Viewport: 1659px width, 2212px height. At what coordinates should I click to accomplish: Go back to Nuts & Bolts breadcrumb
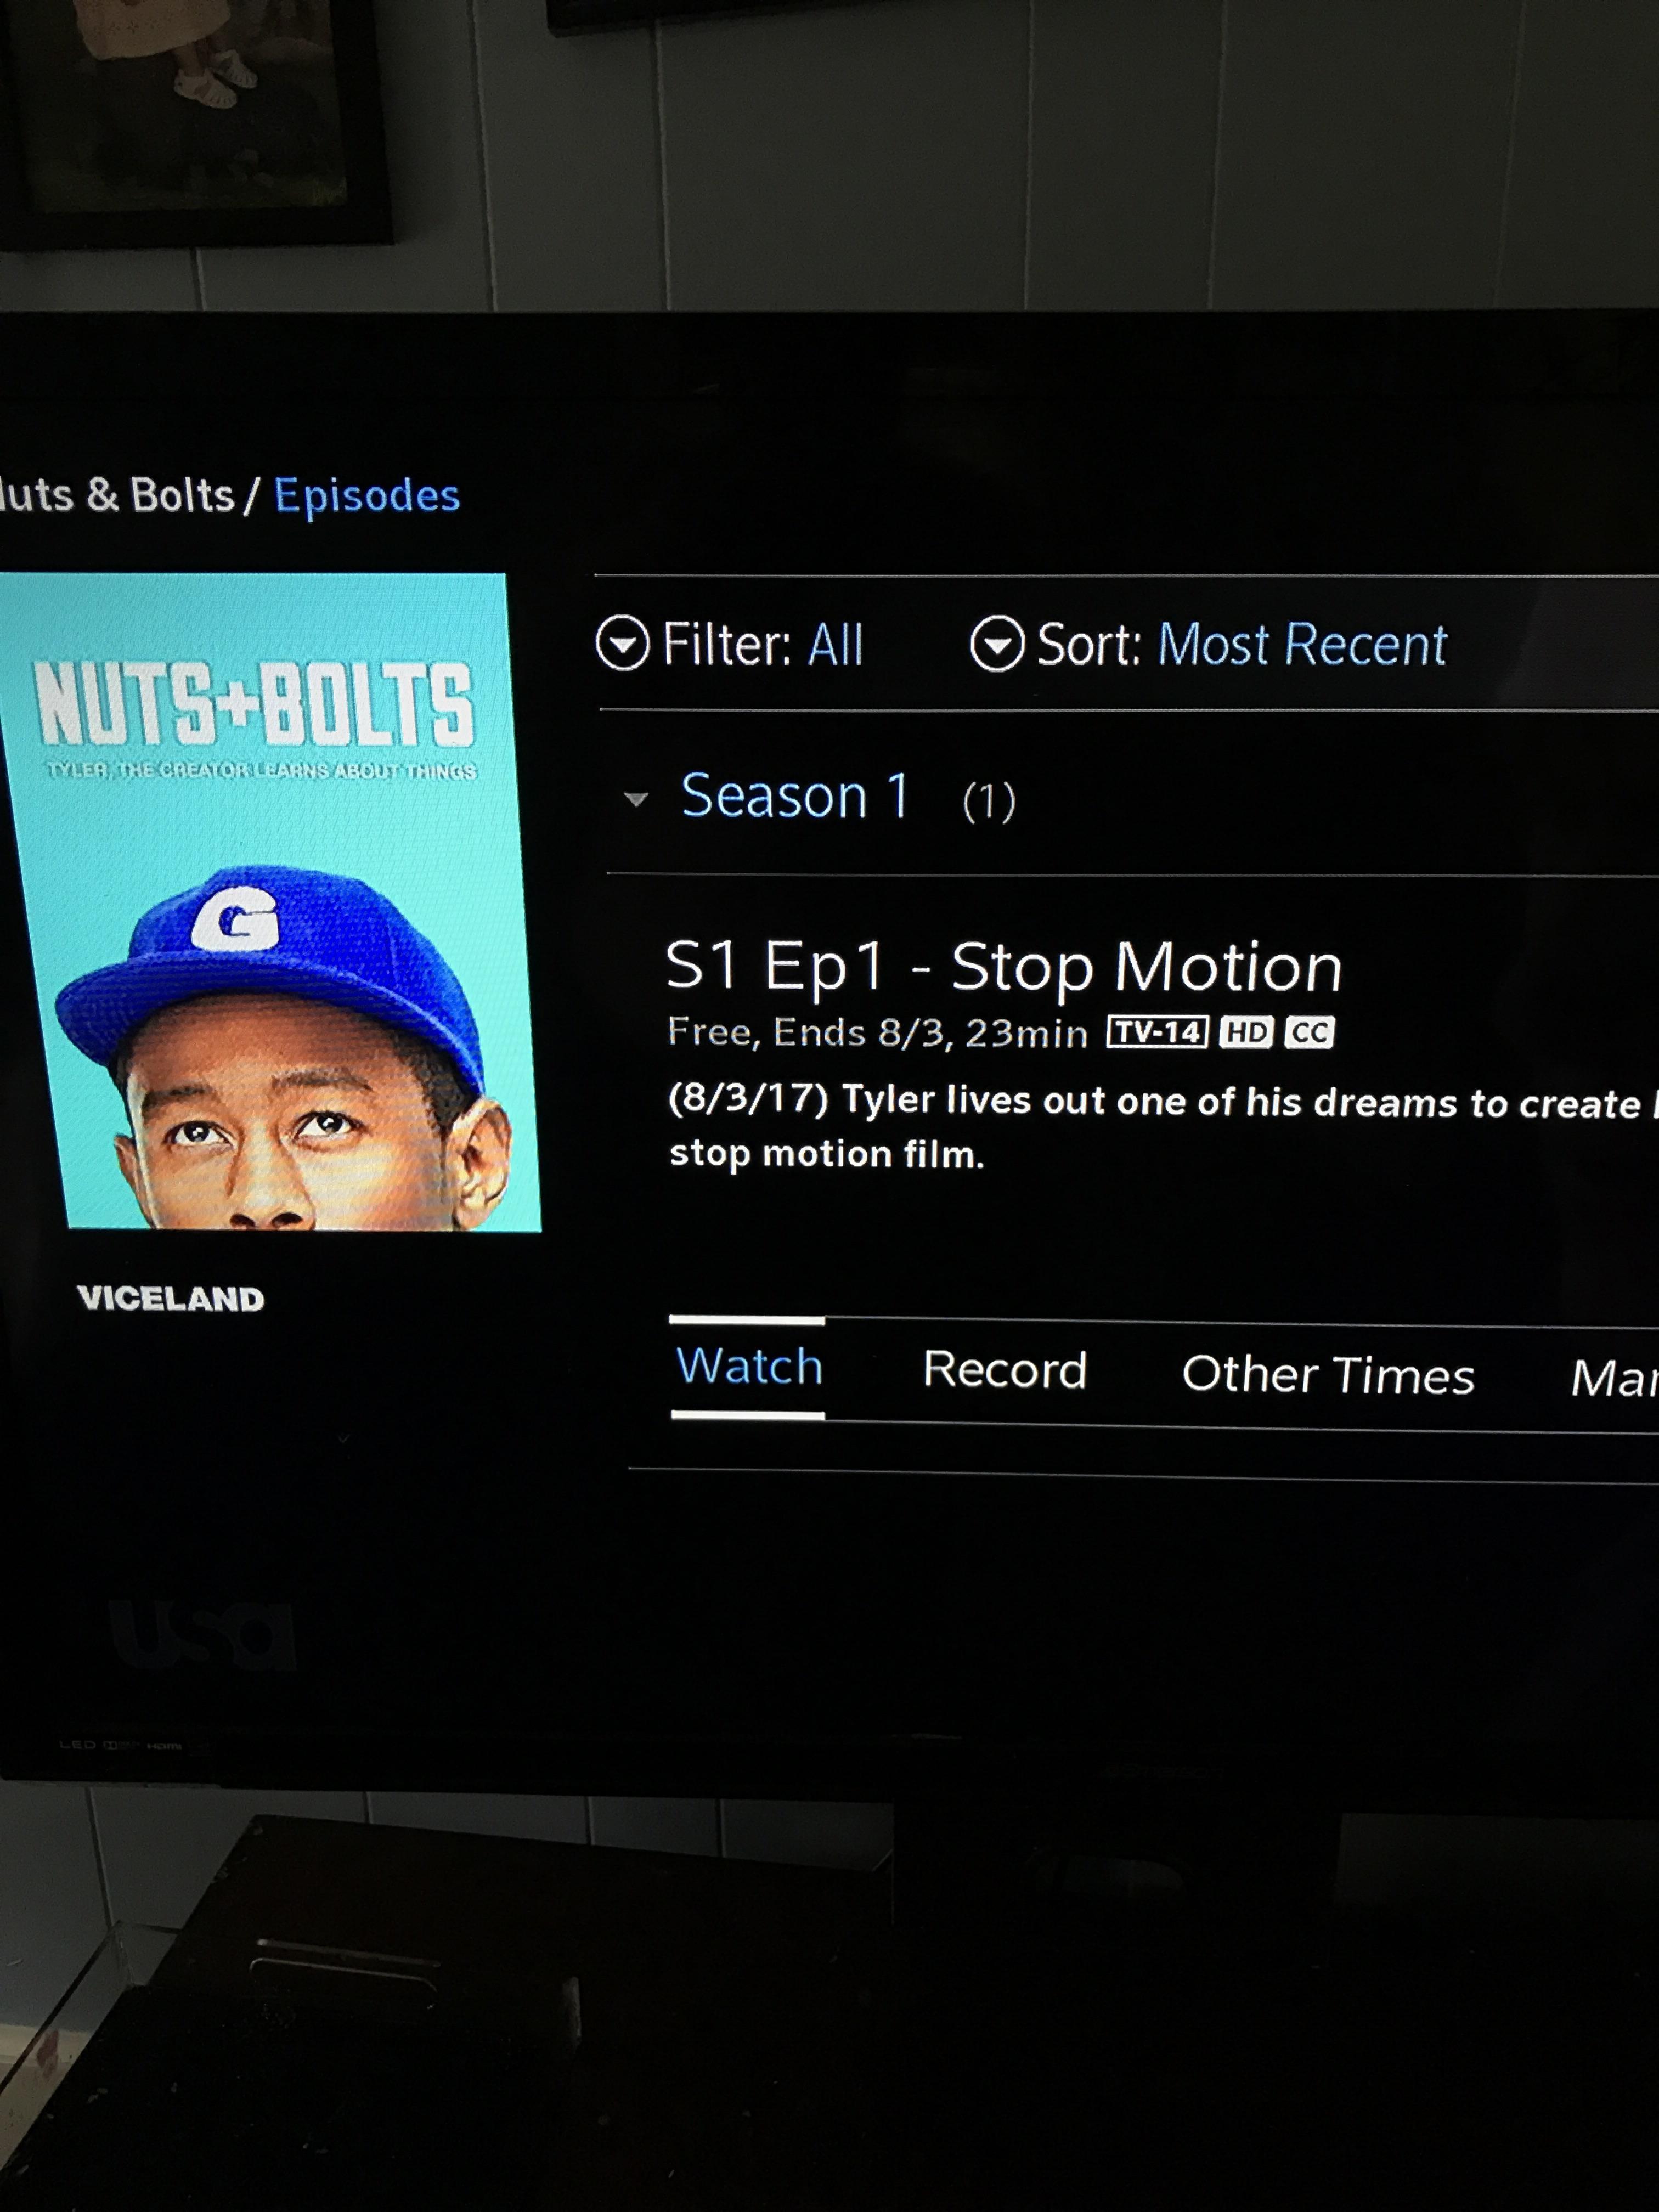tap(117, 495)
